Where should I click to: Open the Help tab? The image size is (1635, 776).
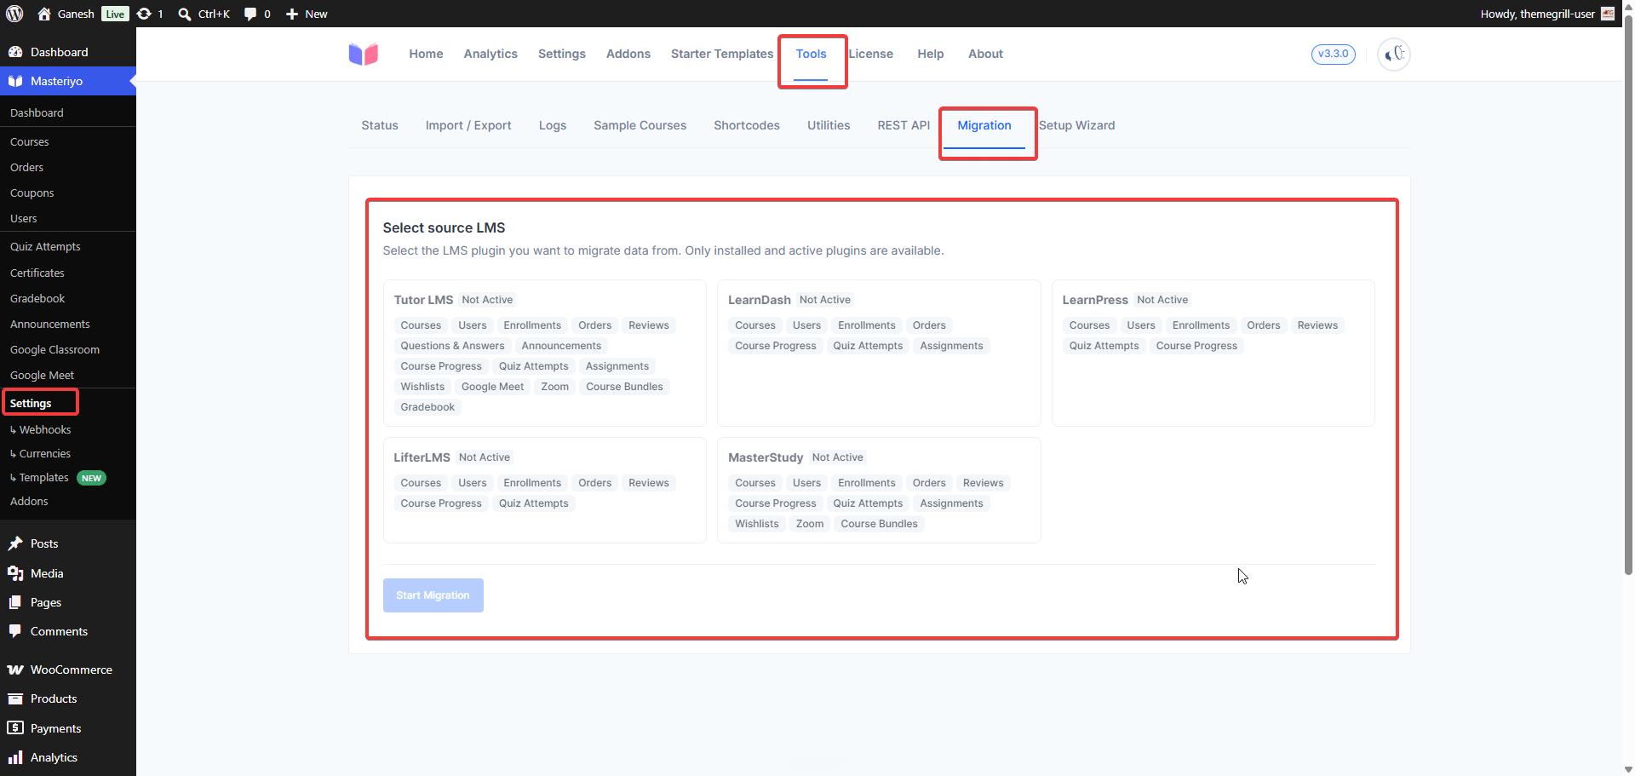931,54
